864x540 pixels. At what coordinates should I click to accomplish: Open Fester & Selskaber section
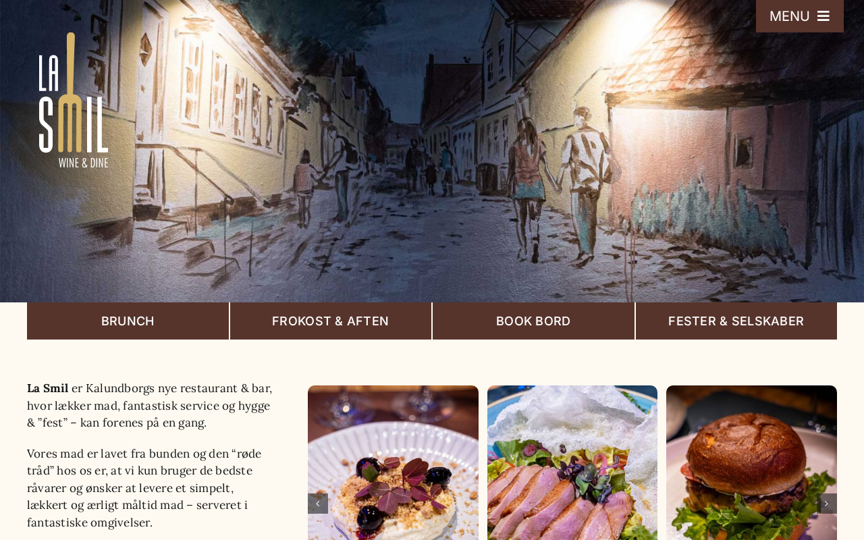coord(736,321)
